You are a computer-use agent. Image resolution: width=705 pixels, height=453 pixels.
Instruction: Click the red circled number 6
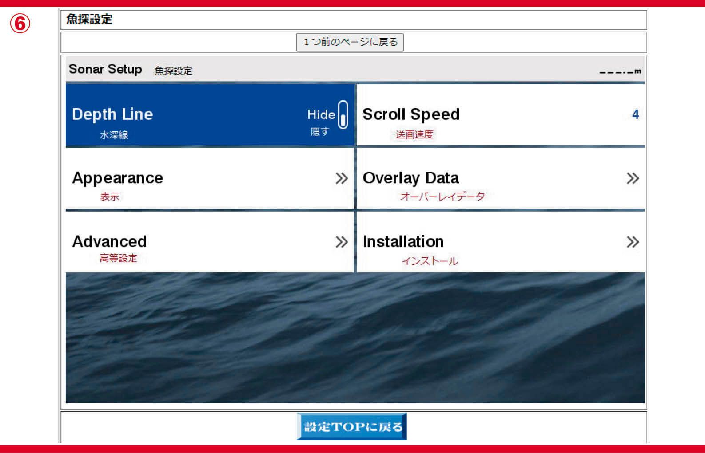(x=20, y=24)
